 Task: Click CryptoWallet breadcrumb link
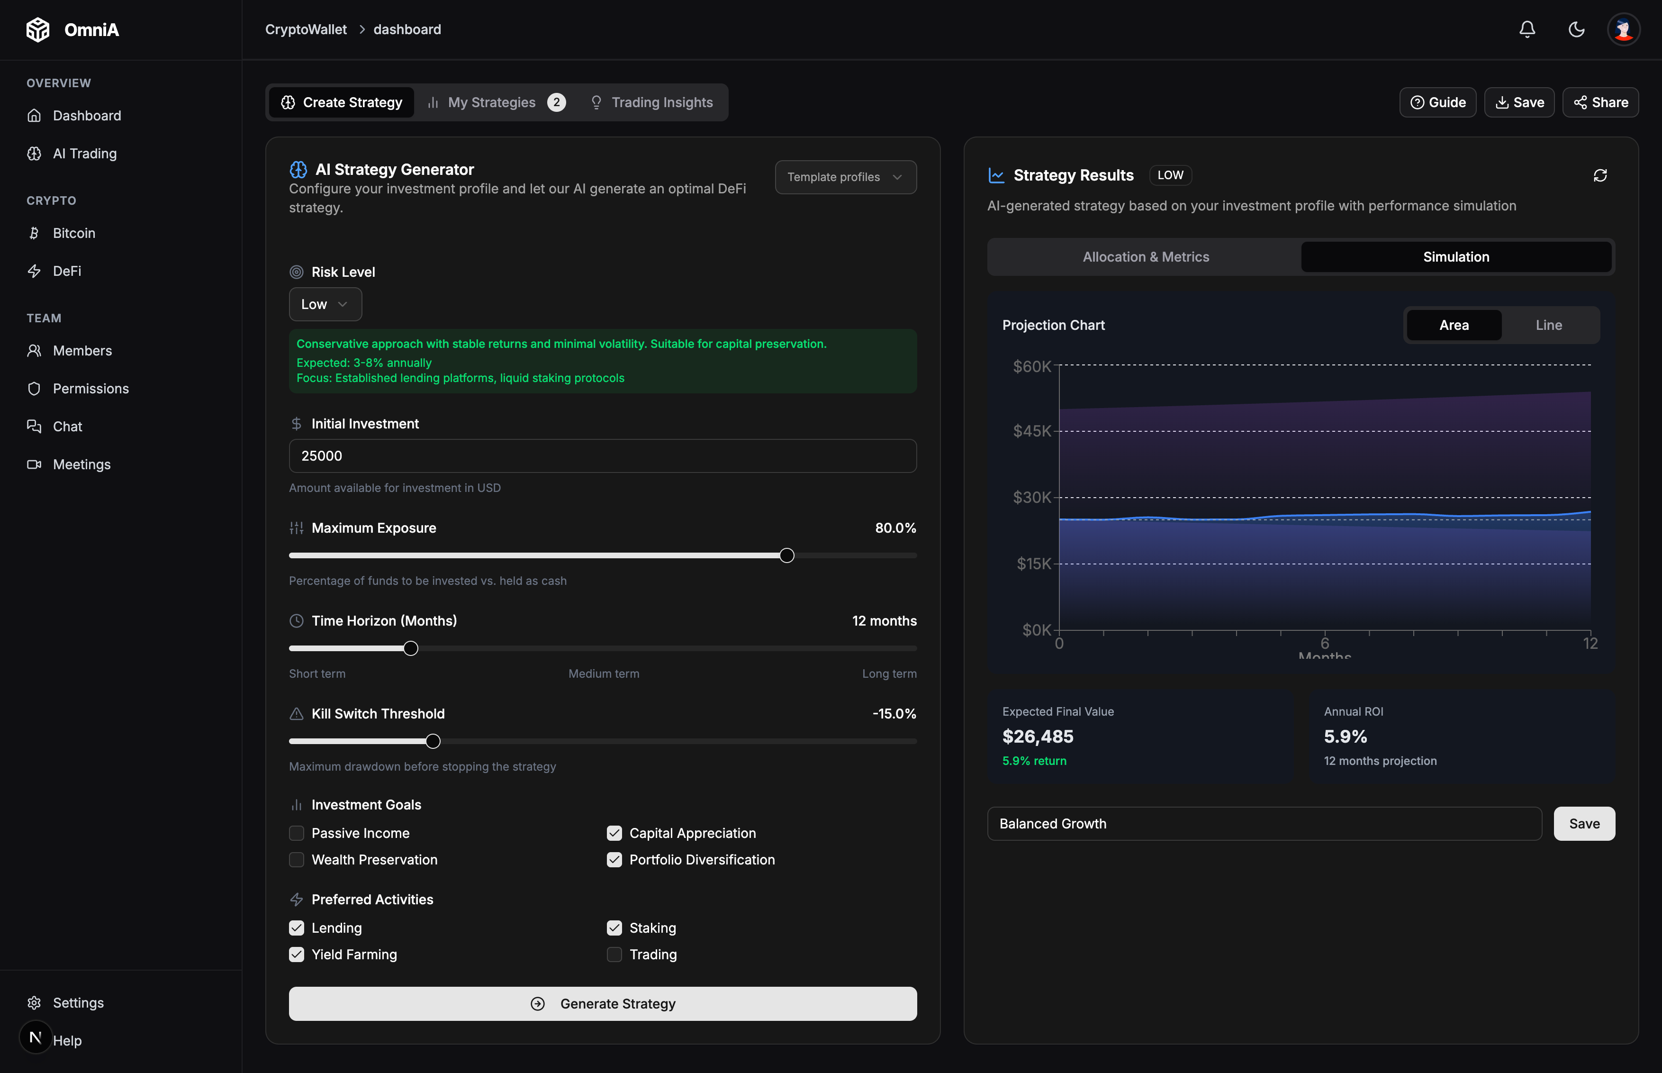coord(306,29)
